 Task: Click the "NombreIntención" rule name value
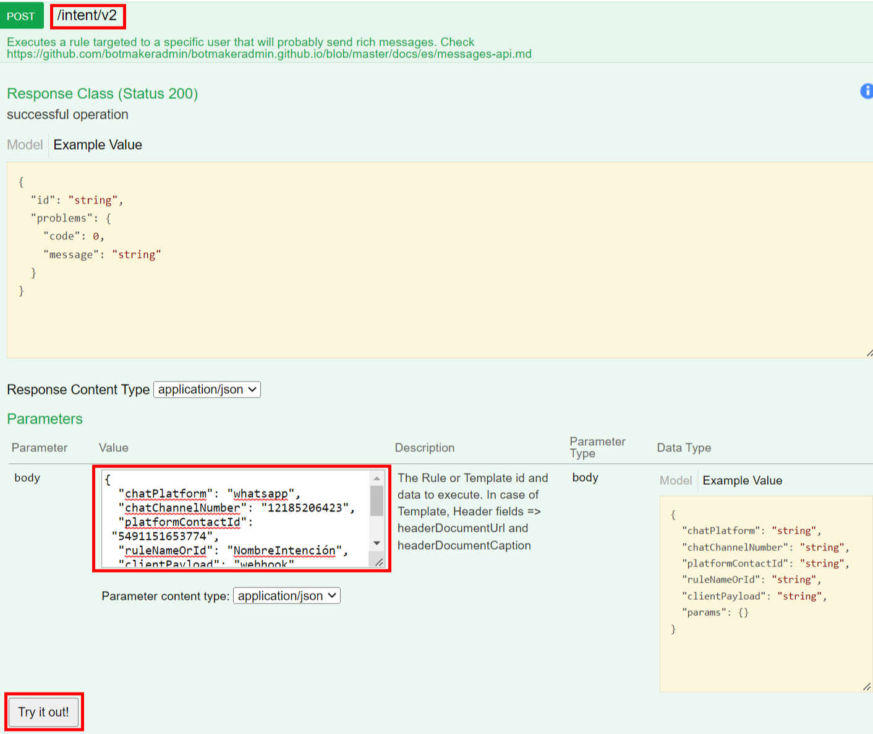284,550
